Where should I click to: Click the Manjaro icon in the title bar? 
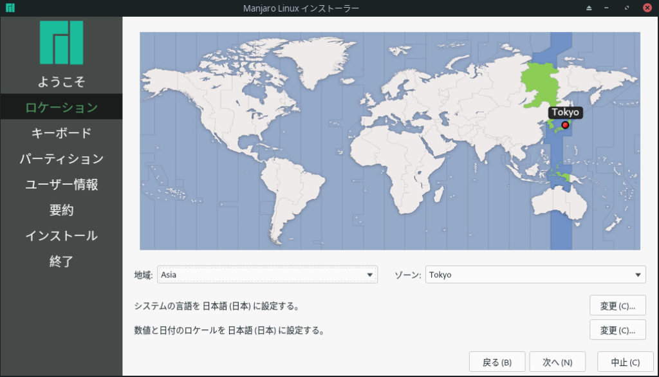coord(10,8)
